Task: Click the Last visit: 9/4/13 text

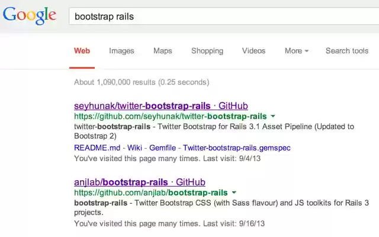Action: (x=232, y=158)
